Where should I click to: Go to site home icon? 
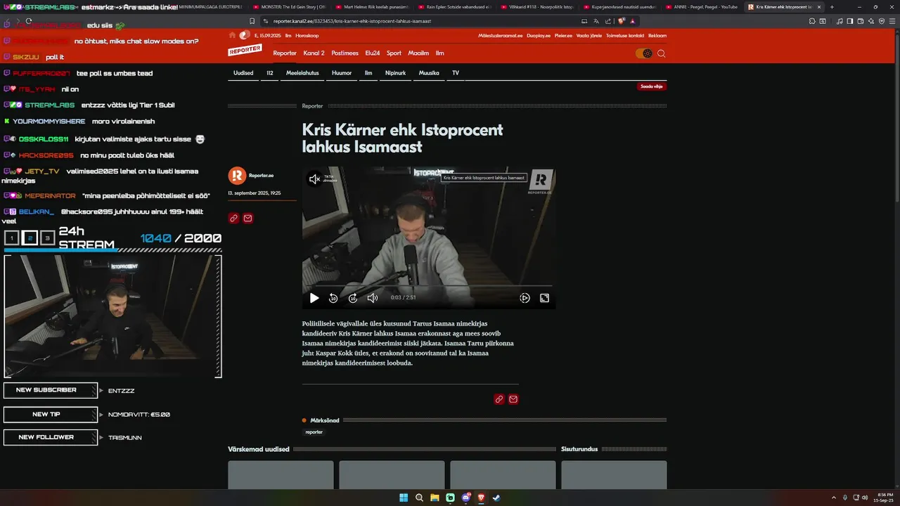[232, 35]
